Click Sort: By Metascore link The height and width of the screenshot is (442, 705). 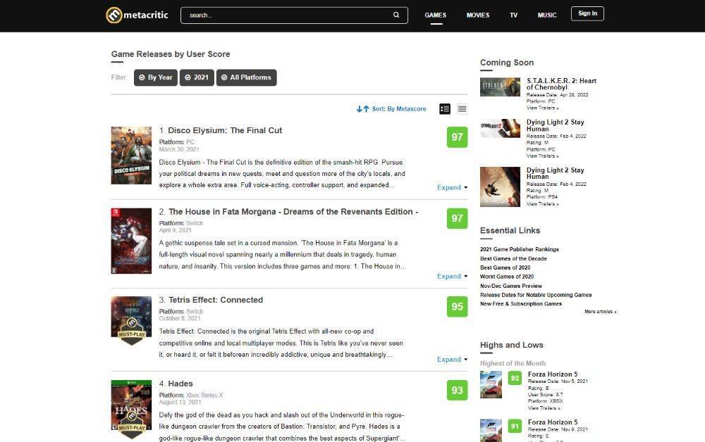pyautogui.click(x=399, y=109)
